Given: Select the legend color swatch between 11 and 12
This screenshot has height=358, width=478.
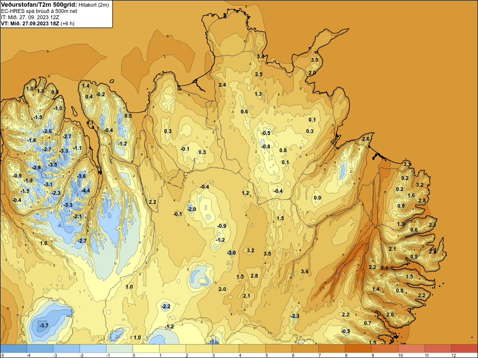Looking at the screenshot, I should coord(438,348).
